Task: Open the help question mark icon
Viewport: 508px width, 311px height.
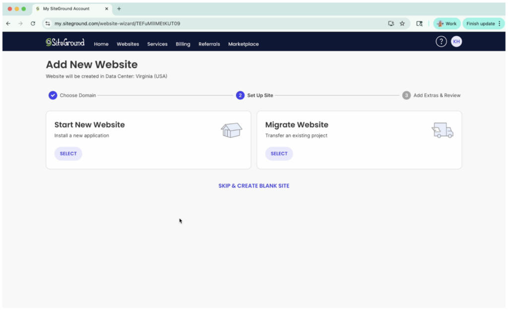Action: tap(441, 42)
